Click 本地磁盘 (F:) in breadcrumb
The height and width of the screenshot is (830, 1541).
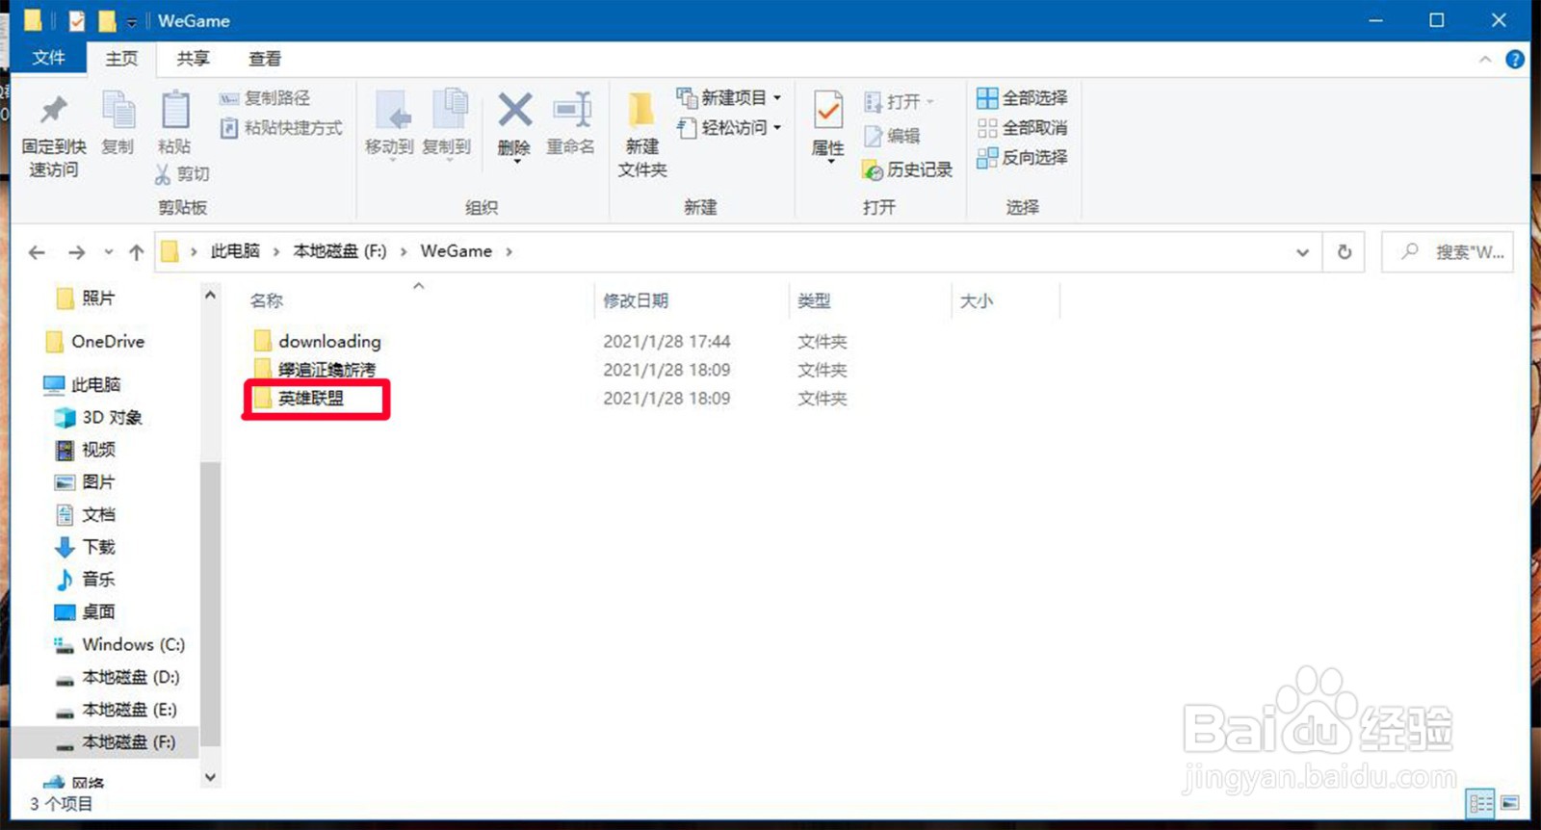coord(339,251)
